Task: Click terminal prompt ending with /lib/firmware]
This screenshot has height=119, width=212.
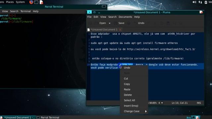Action: tap(17, 21)
